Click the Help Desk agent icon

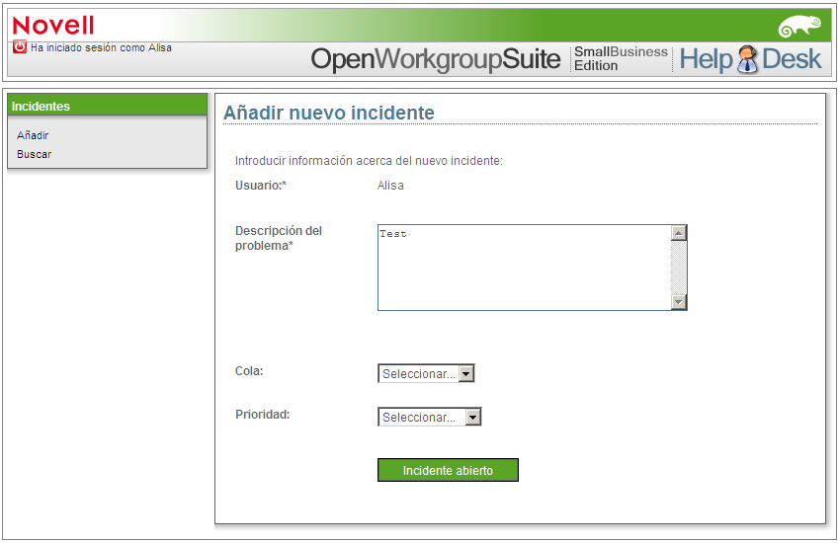[x=747, y=59]
